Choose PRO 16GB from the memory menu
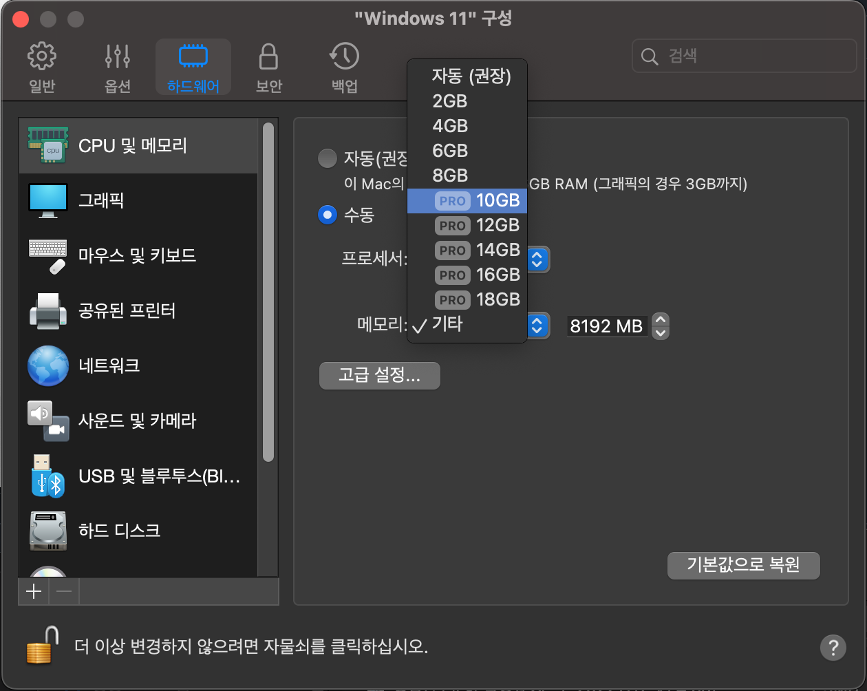The width and height of the screenshot is (867, 691). [x=467, y=275]
